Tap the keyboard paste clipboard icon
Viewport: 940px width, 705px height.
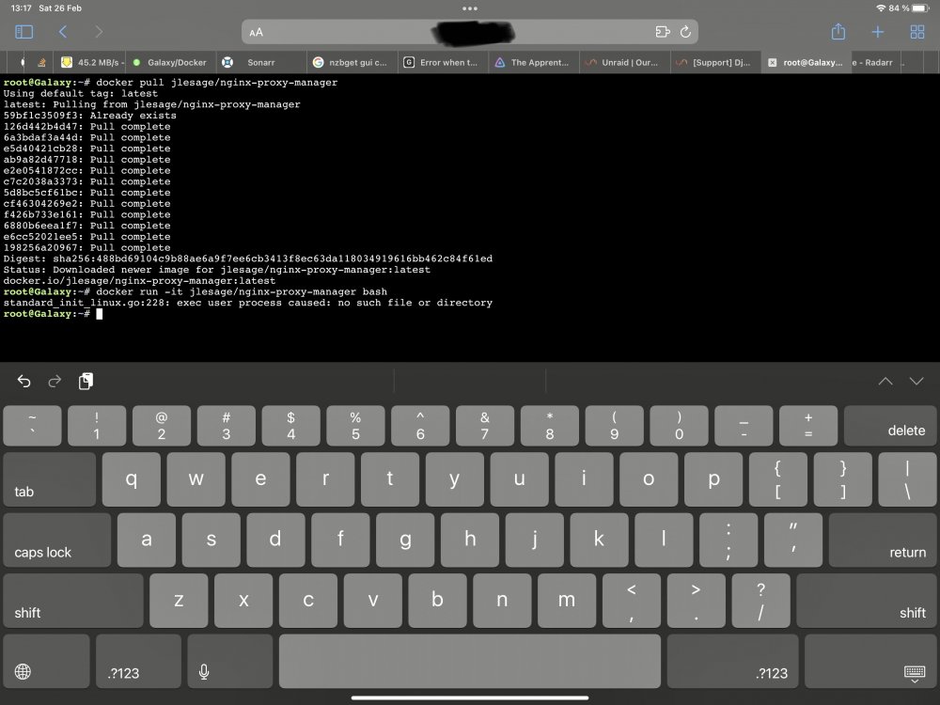pos(86,381)
